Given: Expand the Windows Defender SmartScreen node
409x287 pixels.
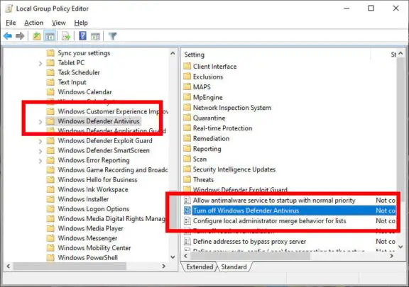Looking at the screenshot, I should 40,151.
